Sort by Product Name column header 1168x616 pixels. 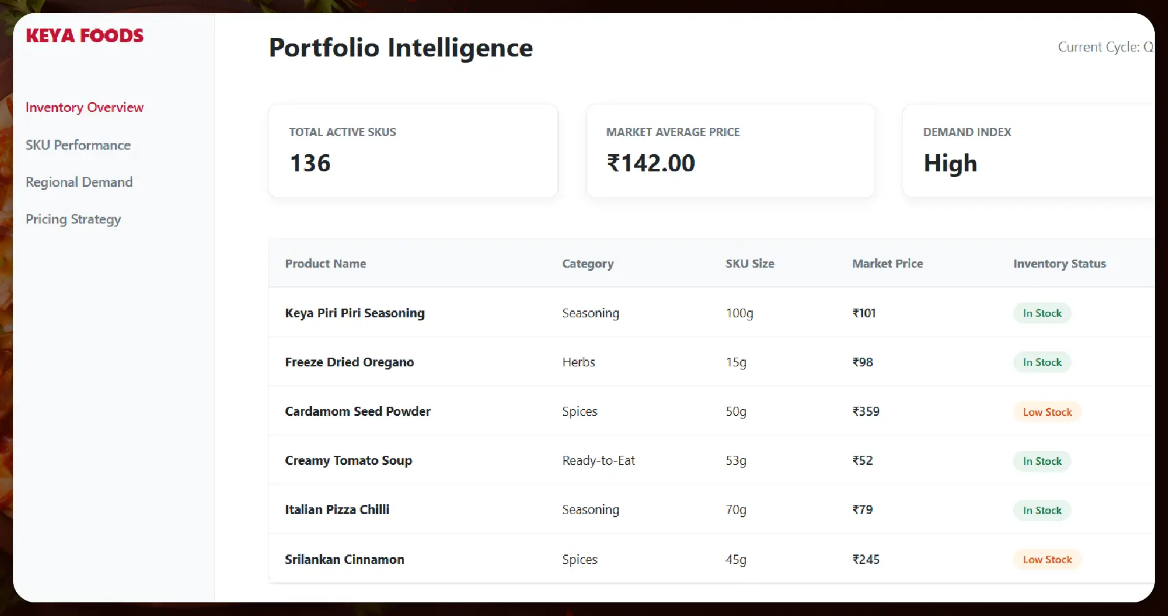click(x=325, y=263)
